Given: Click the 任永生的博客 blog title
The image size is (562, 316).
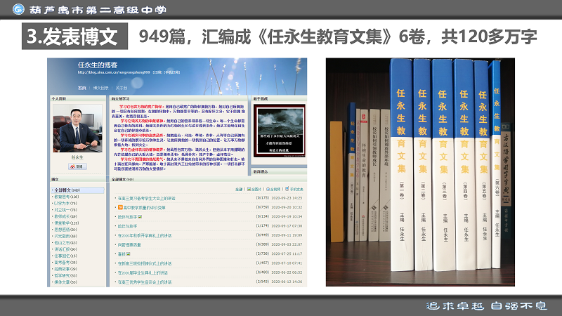Looking at the screenshot, I should (98, 65).
